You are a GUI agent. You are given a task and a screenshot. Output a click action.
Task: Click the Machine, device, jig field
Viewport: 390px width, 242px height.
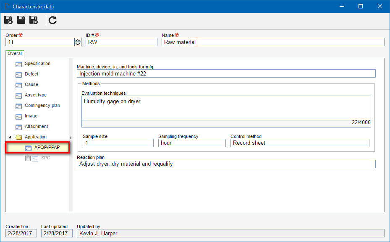point(226,73)
